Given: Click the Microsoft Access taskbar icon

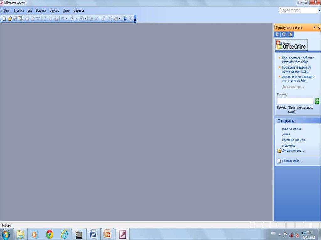Looking at the screenshot, I should point(122,234).
